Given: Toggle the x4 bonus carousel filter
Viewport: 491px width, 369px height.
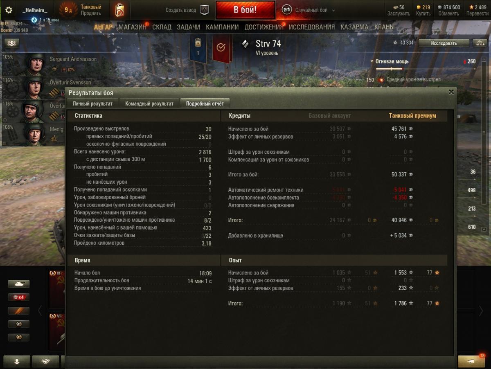Looking at the screenshot, I should [19, 297].
